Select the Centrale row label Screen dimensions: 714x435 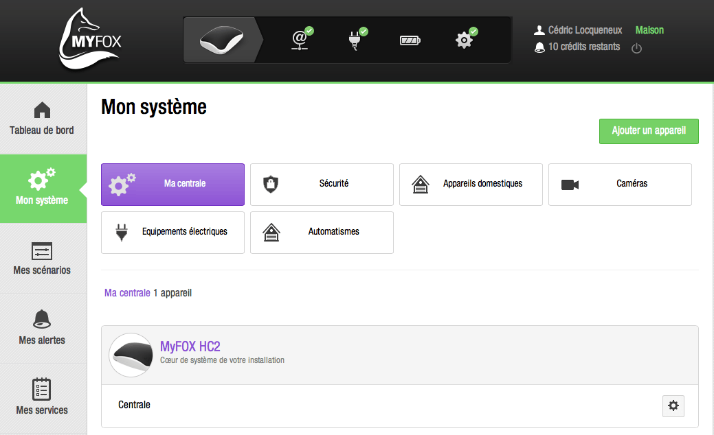[134, 405]
